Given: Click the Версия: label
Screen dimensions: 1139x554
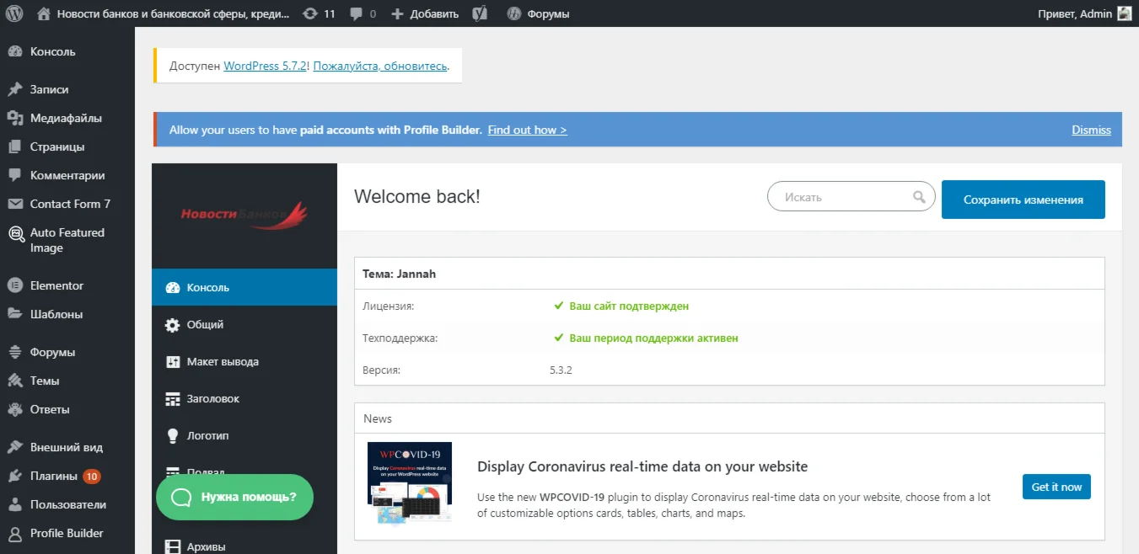Looking at the screenshot, I should 382,370.
